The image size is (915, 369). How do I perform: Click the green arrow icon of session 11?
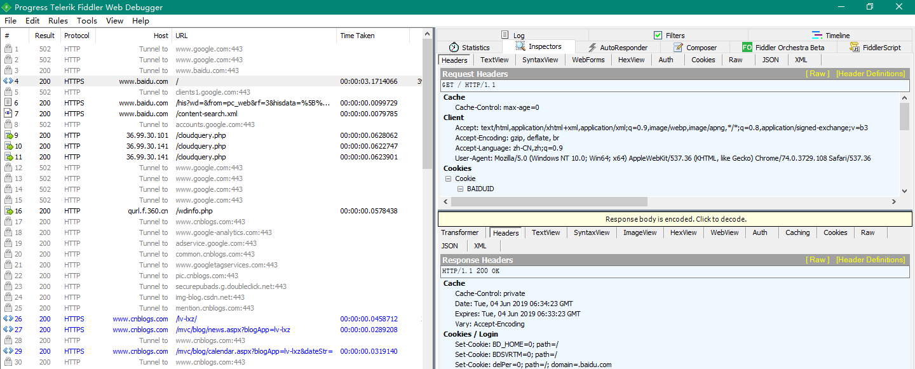pos(9,157)
